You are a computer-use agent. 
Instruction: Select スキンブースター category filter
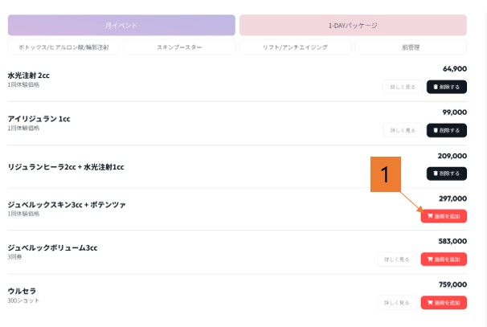click(179, 47)
